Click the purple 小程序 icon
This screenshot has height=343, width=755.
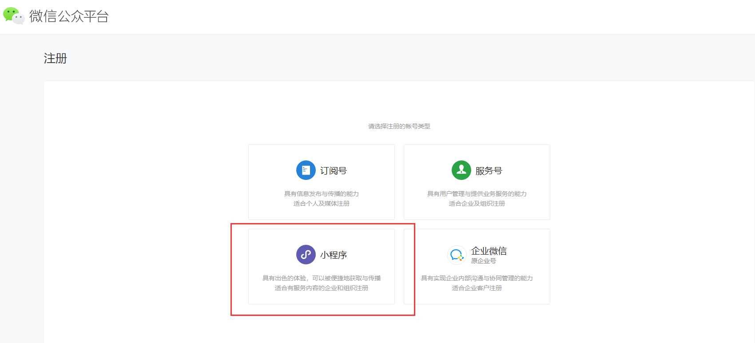[x=306, y=255]
